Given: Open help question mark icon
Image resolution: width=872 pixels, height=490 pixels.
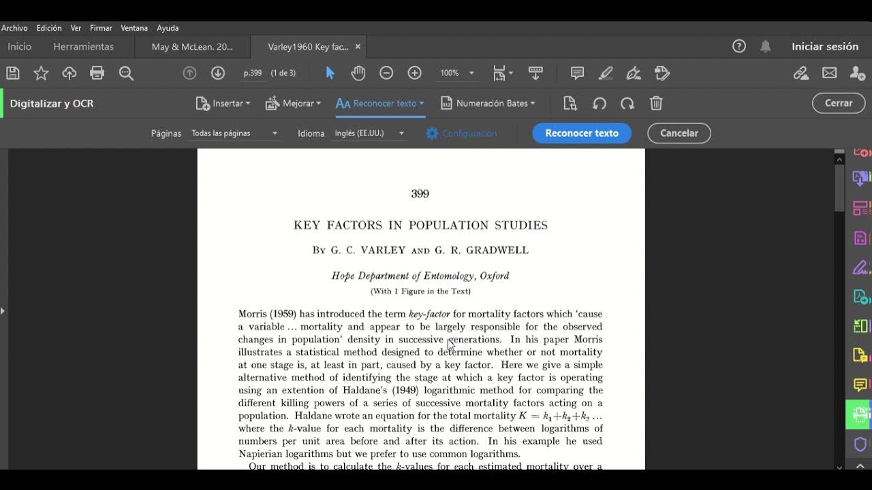Looking at the screenshot, I should [739, 46].
